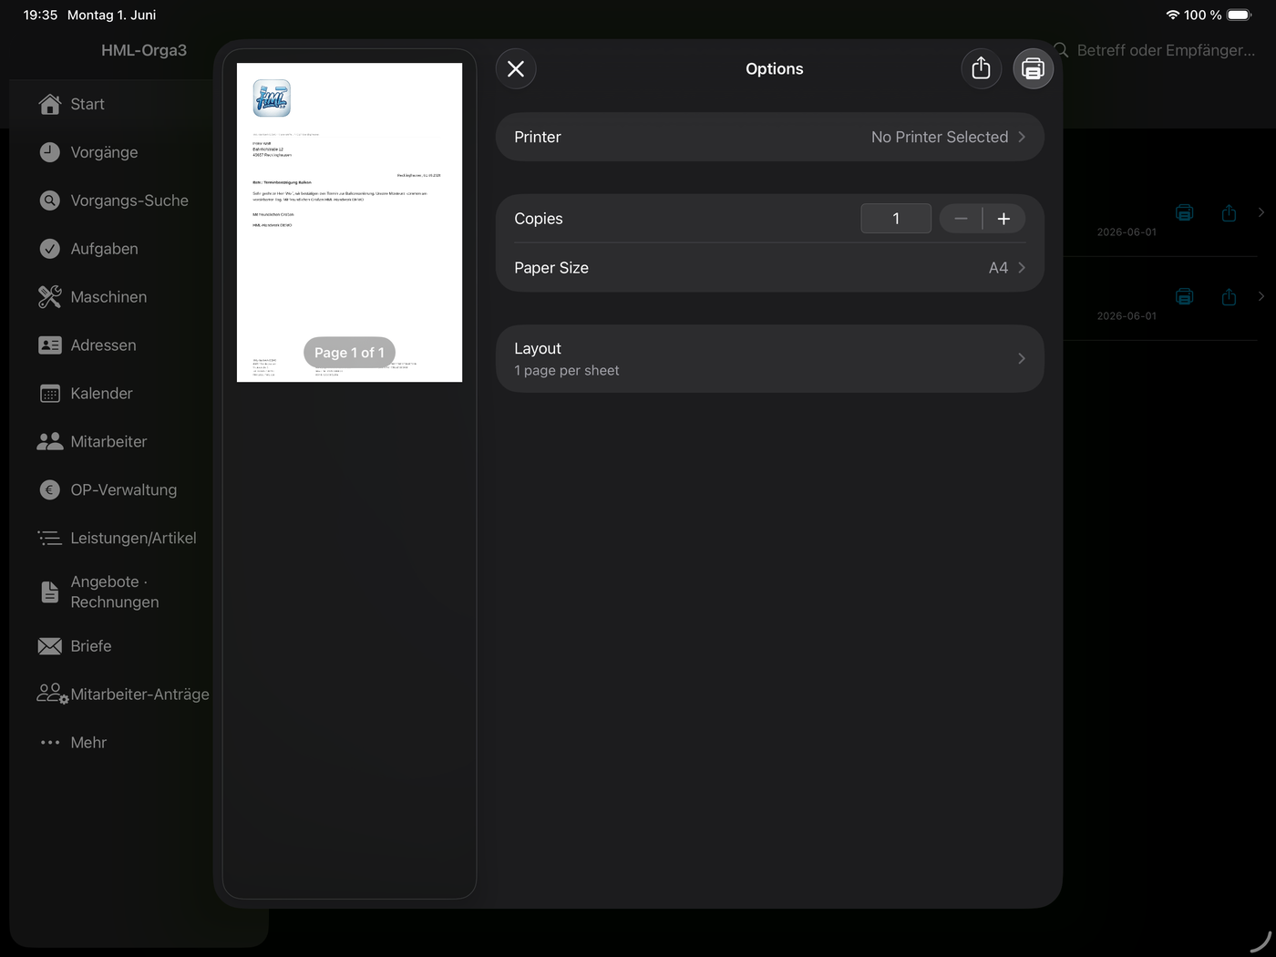Image resolution: width=1276 pixels, height=957 pixels.
Task: Click the house icon next to Start
Action: pos(50,104)
